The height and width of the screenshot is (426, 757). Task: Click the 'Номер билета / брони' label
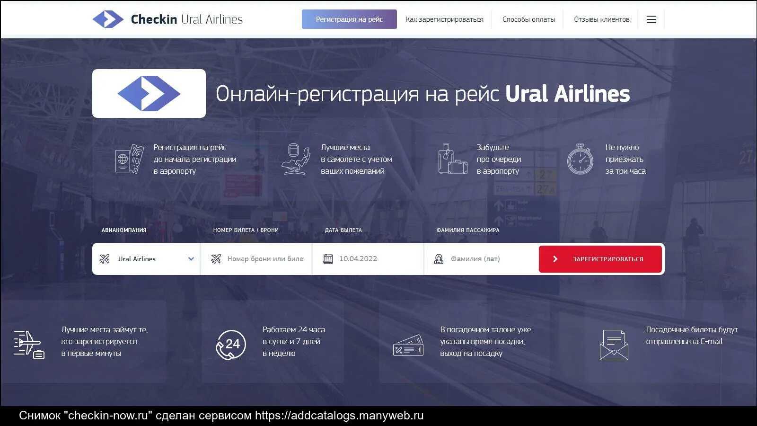[x=246, y=230]
